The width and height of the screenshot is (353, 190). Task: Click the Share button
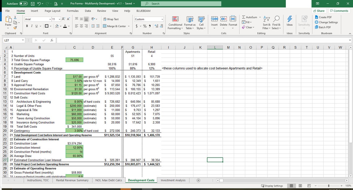click(x=319, y=10)
